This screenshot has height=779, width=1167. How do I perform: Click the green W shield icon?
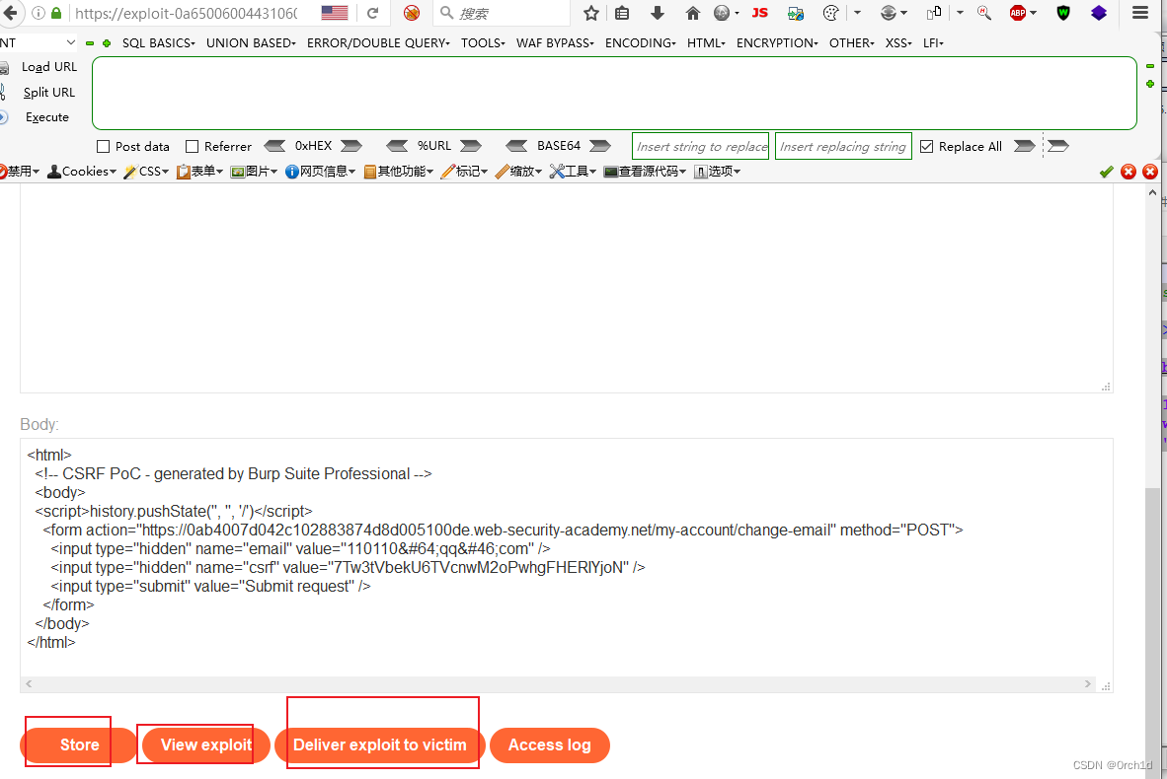[x=1062, y=13]
